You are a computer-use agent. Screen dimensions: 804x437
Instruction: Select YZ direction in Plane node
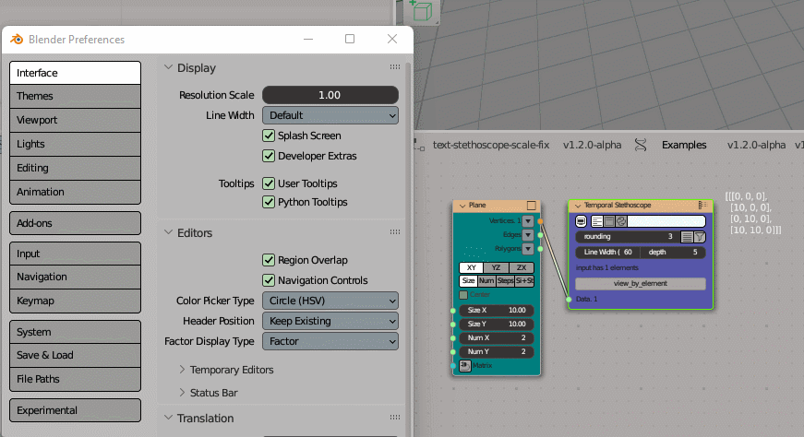pos(496,267)
